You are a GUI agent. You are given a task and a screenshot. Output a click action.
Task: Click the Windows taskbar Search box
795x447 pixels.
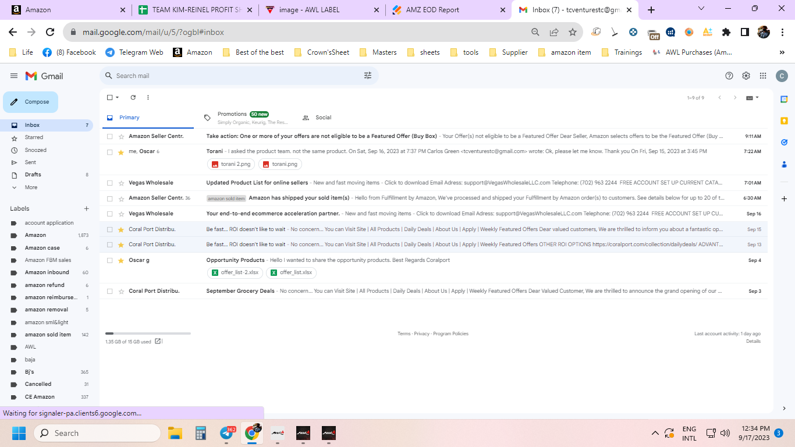[97, 433]
